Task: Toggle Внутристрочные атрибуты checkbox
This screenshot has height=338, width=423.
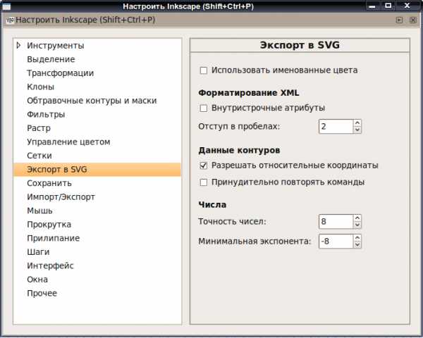Action: click(204, 108)
